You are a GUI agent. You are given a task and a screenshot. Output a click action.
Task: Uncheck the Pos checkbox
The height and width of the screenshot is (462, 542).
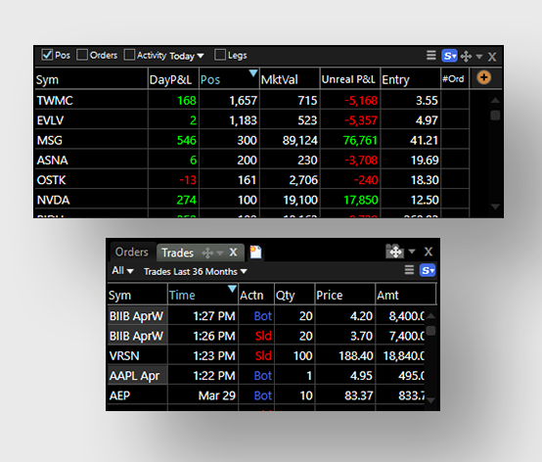pos(47,55)
